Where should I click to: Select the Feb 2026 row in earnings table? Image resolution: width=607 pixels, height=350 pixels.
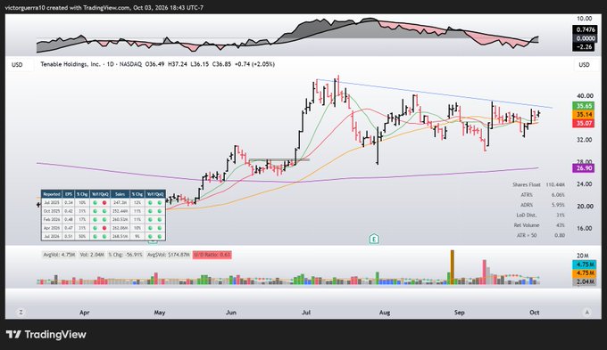coord(104,219)
